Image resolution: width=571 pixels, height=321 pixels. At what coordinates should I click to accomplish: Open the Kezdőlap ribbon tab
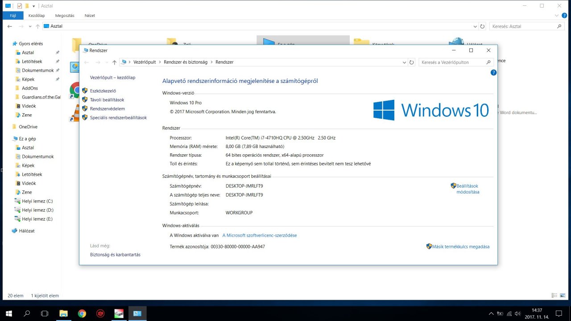tap(37, 16)
